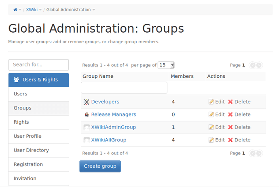Click the Group Name filter text box

click(124, 87)
